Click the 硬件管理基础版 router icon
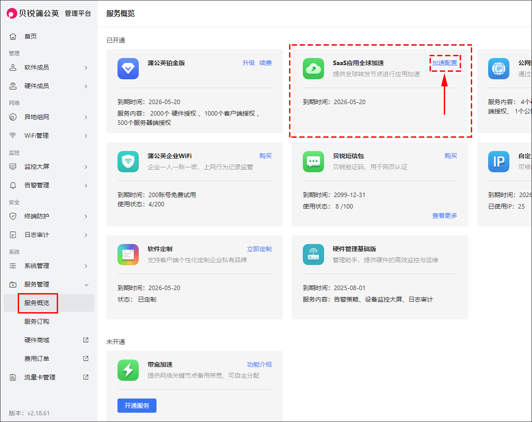The height and width of the screenshot is (422, 532). coord(313,255)
